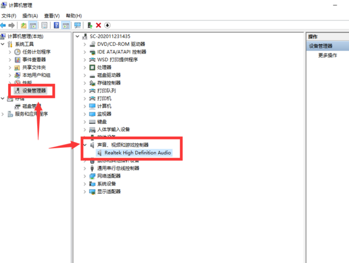Image resolution: width=349 pixels, height=263 pixels.
Task: Click the disable device down-arrow icon
Action: 107,26
